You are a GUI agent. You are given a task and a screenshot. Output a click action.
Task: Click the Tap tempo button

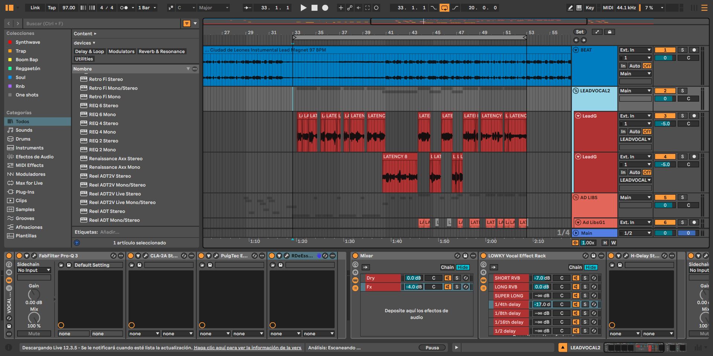point(52,7)
